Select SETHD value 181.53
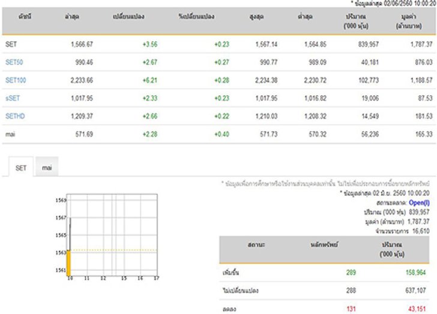The height and width of the screenshot is (314, 437). tap(424, 116)
